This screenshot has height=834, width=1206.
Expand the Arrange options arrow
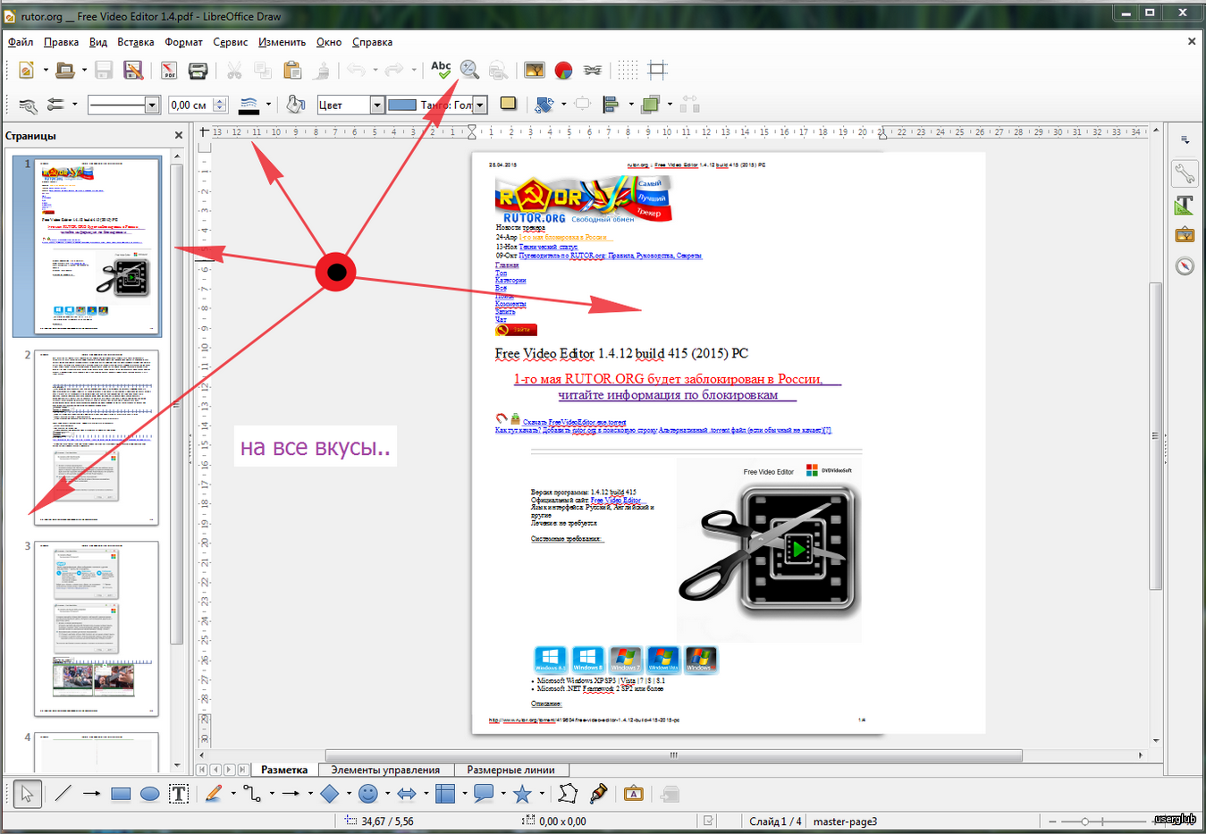coord(670,105)
